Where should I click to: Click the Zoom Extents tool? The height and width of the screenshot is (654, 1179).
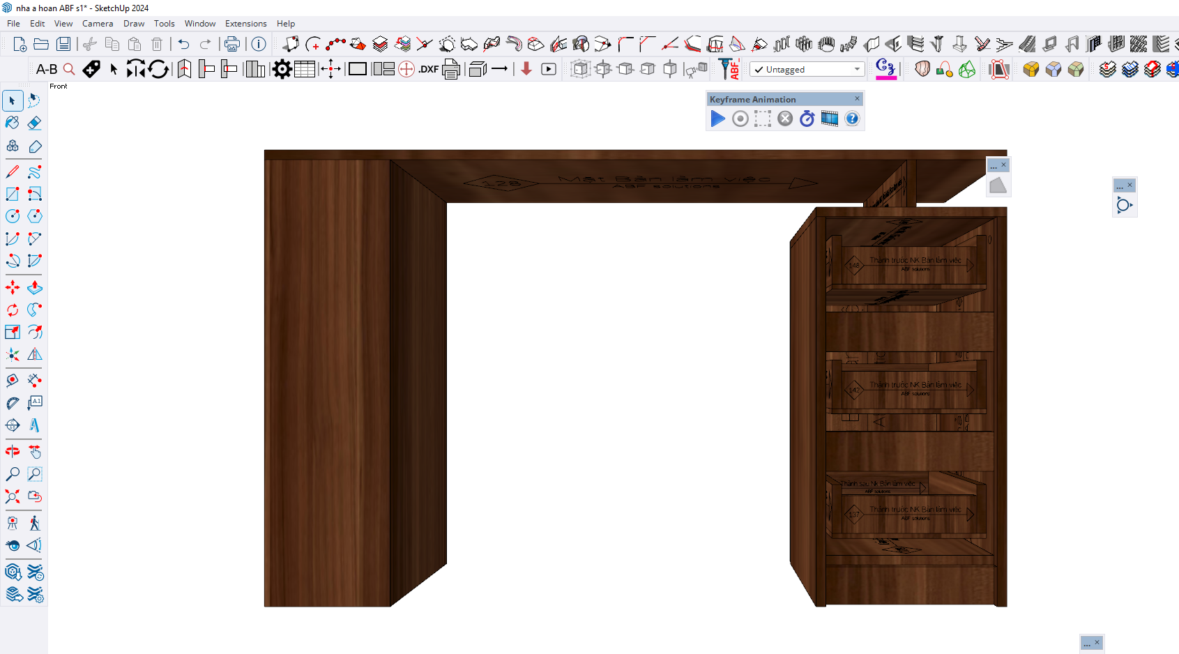13,496
